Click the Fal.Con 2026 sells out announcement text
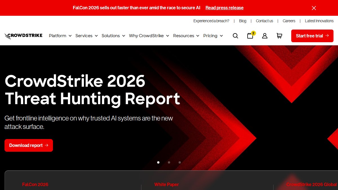The height and width of the screenshot is (190, 338). click(137, 8)
